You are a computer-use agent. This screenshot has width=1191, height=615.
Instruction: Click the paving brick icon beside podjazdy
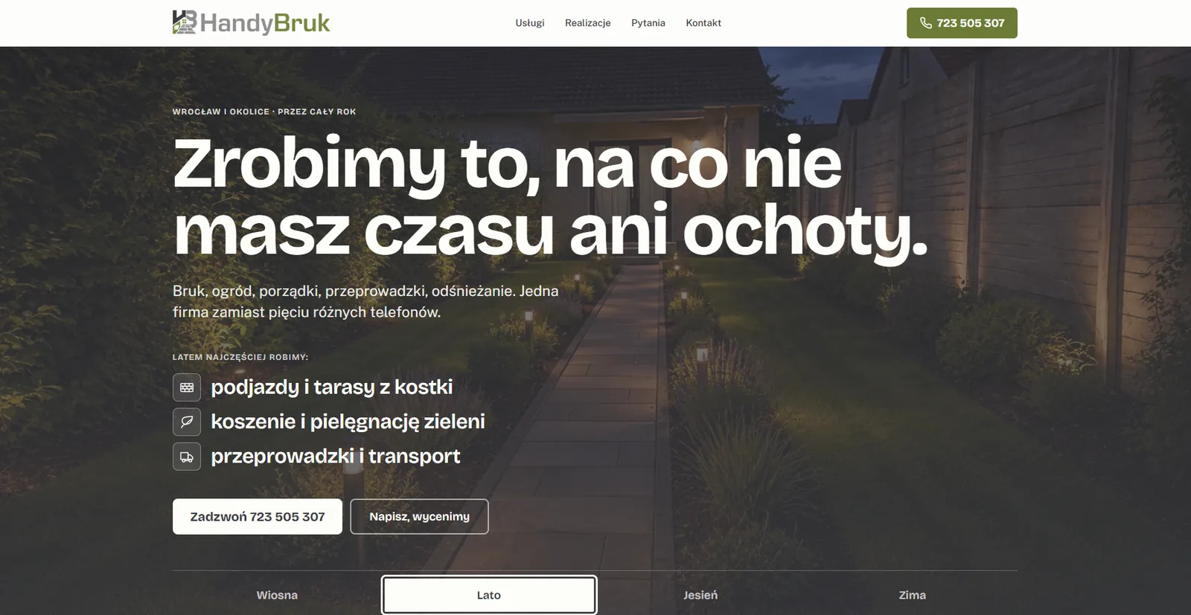187,387
